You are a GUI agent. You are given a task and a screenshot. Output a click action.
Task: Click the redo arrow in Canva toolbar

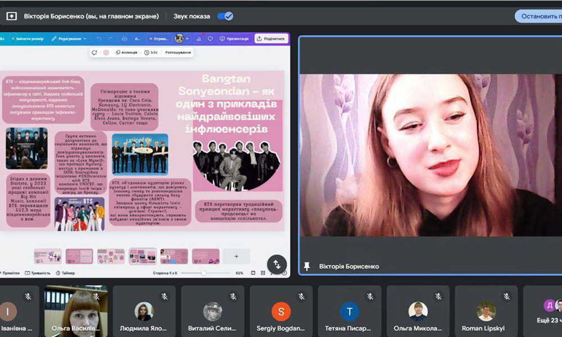[x=111, y=39]
